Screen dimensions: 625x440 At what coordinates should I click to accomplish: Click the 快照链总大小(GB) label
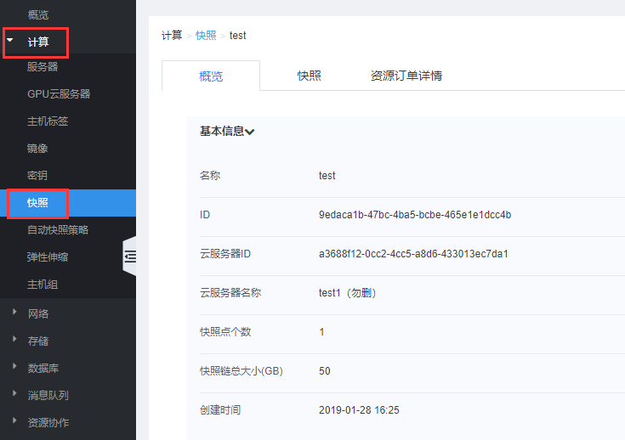click(241, 370)
